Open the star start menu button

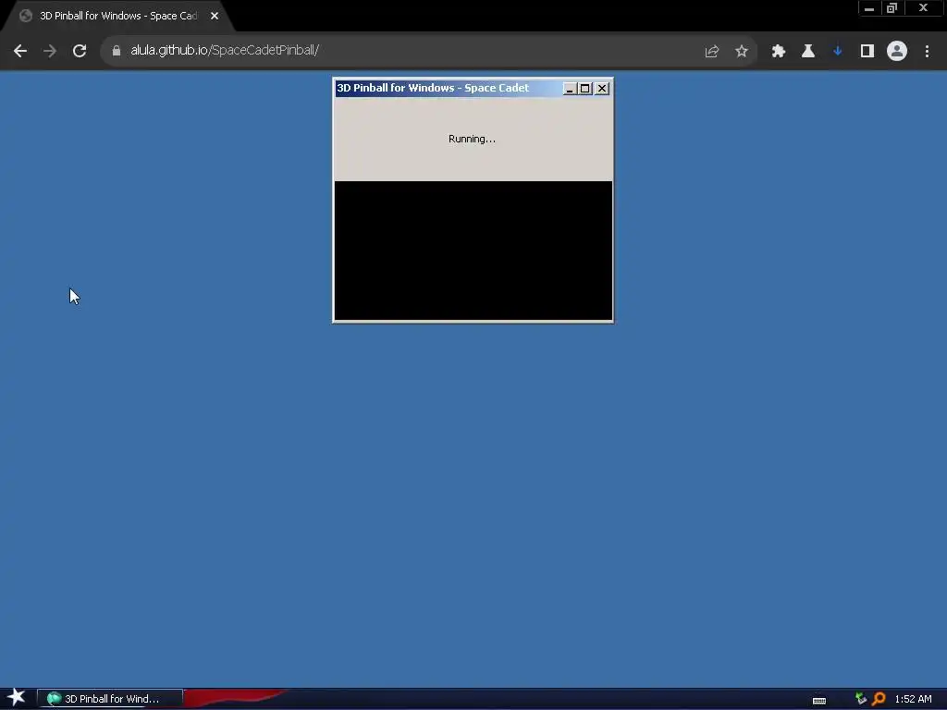17,698
